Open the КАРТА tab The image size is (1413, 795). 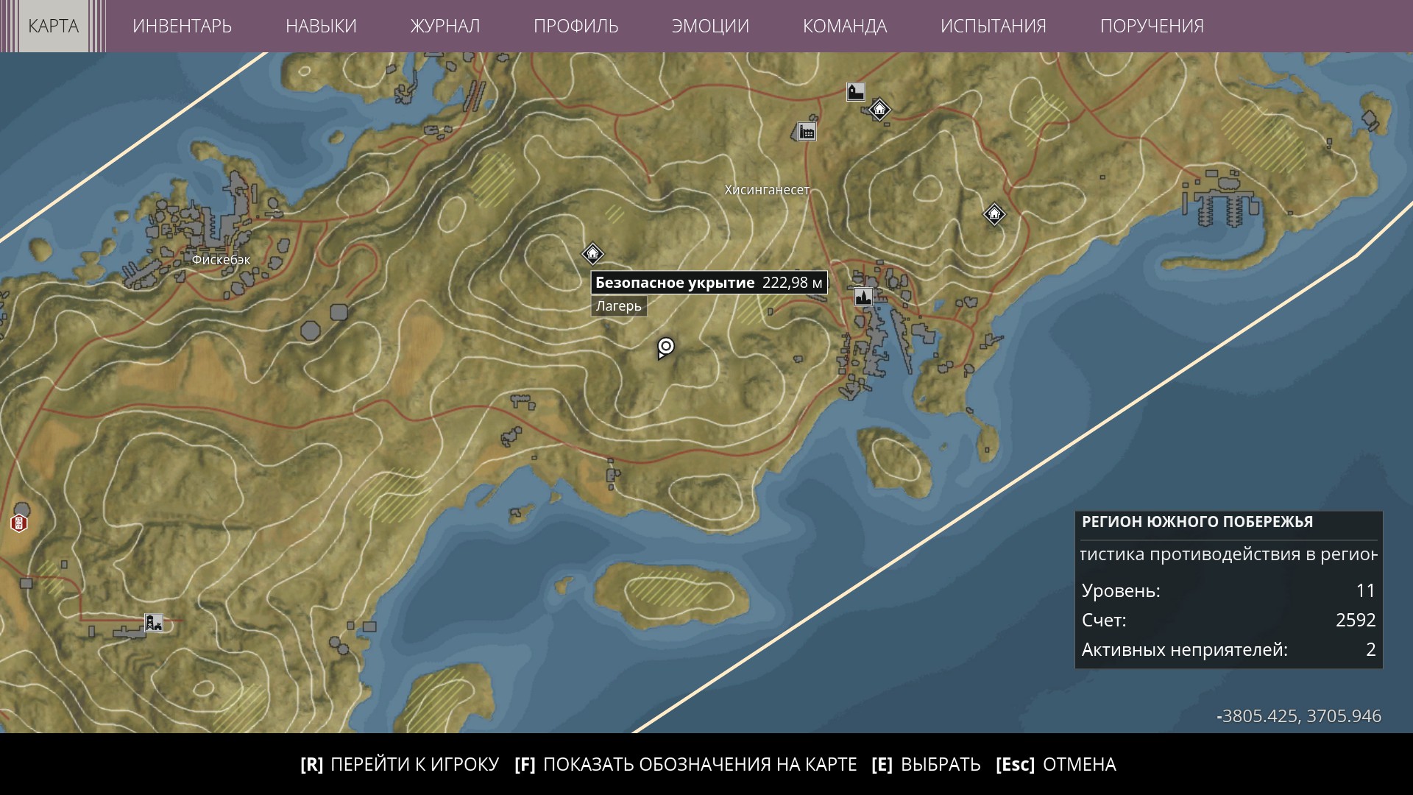[x=53, y=26]
